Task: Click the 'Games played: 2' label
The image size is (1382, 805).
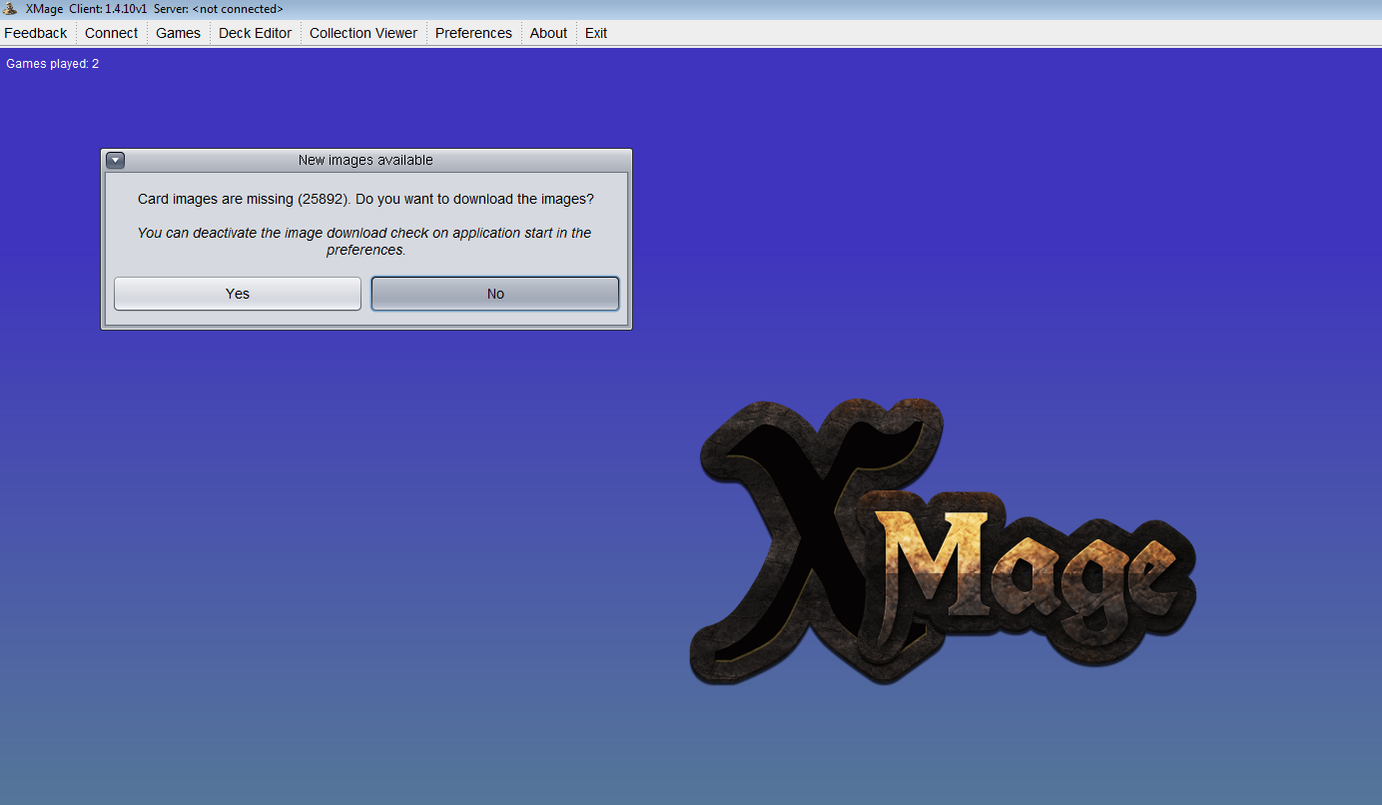Action: 53,64
